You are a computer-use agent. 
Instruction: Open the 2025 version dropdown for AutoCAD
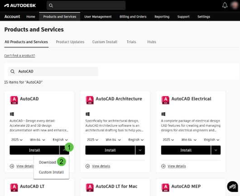point(17,140)
